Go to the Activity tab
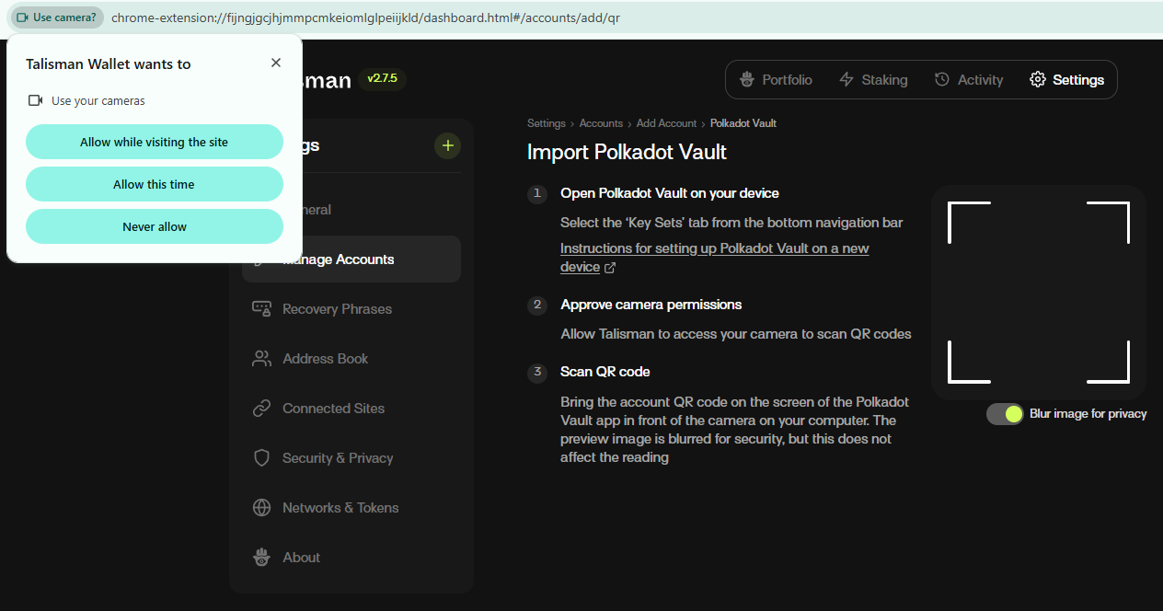1163x611 pixels. (x=968, y=80)
